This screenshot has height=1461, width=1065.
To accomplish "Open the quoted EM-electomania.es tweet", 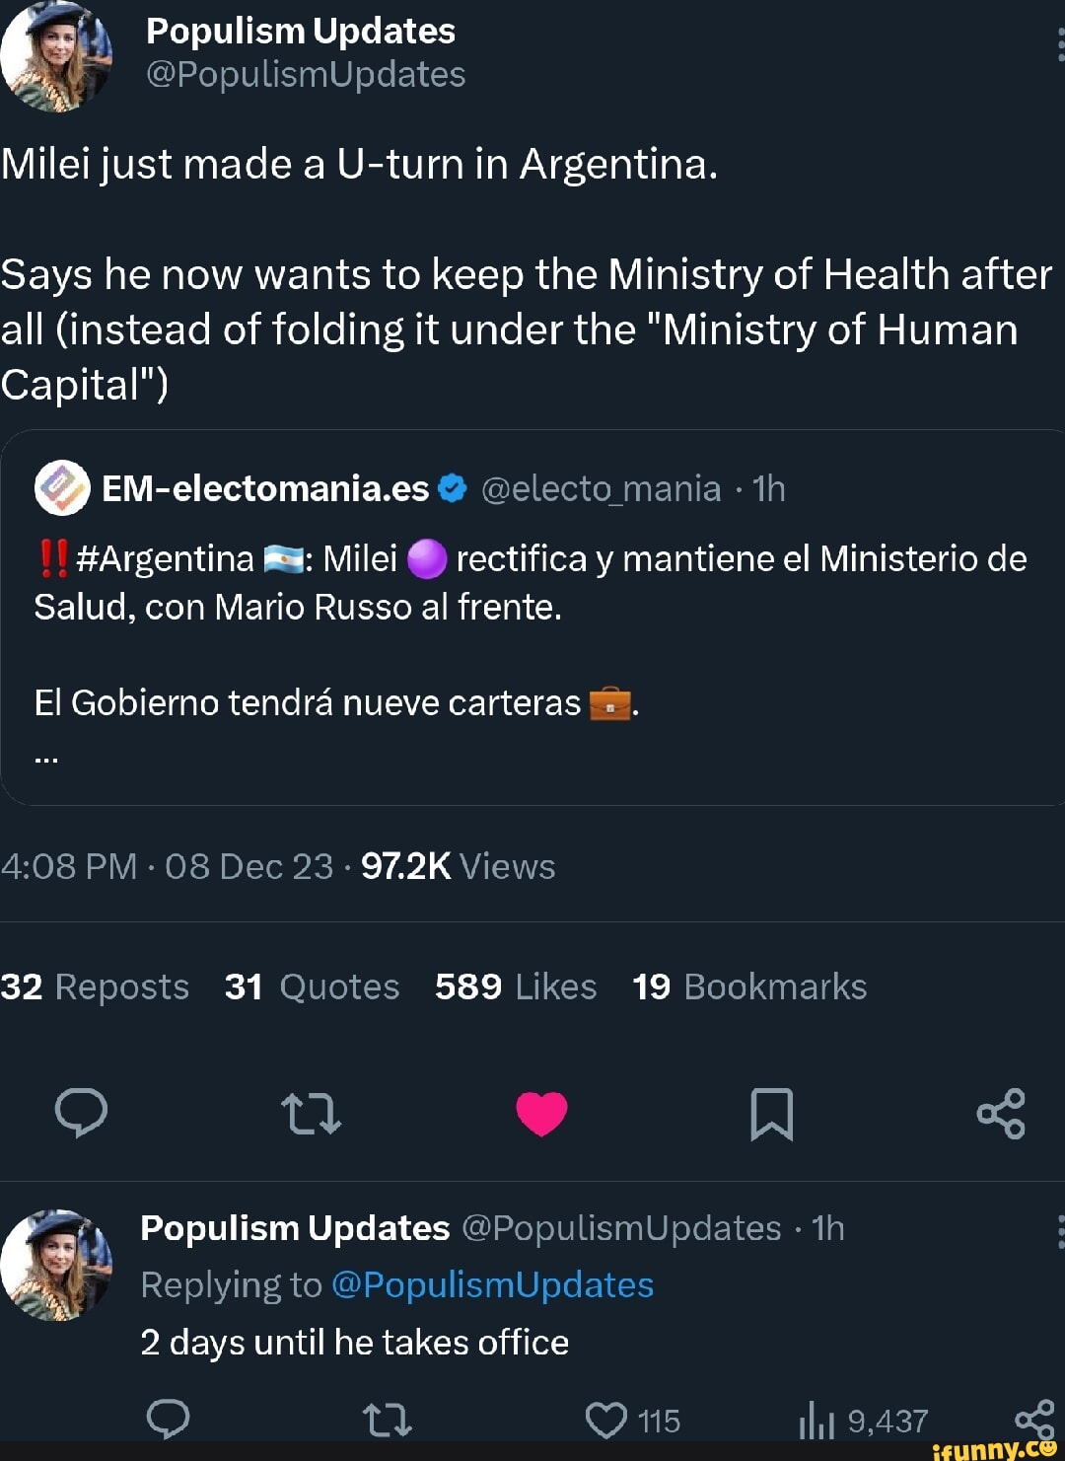I will click(532, 631).
